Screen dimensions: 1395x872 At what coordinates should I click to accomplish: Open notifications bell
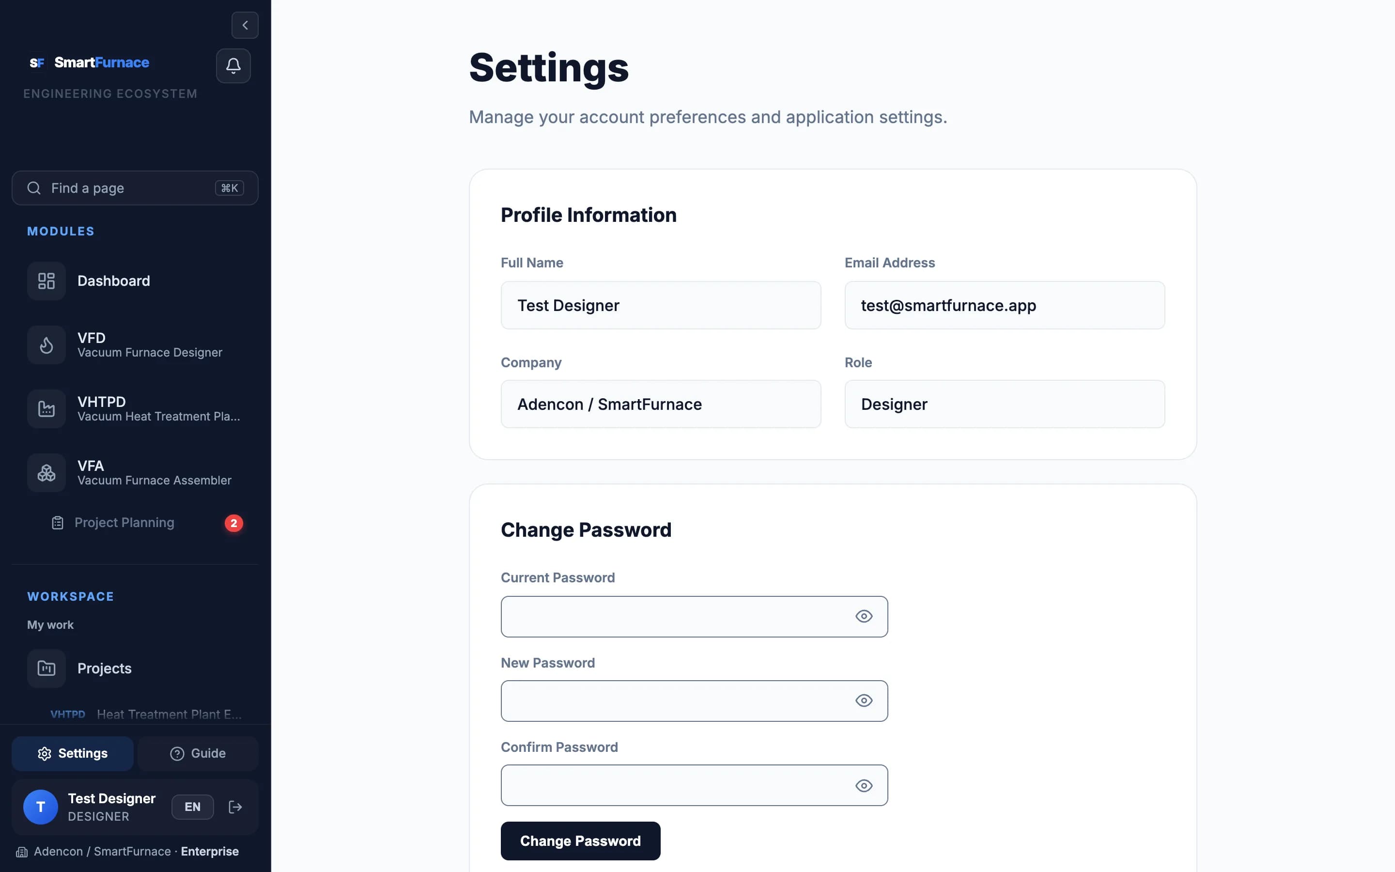point(233,66)
